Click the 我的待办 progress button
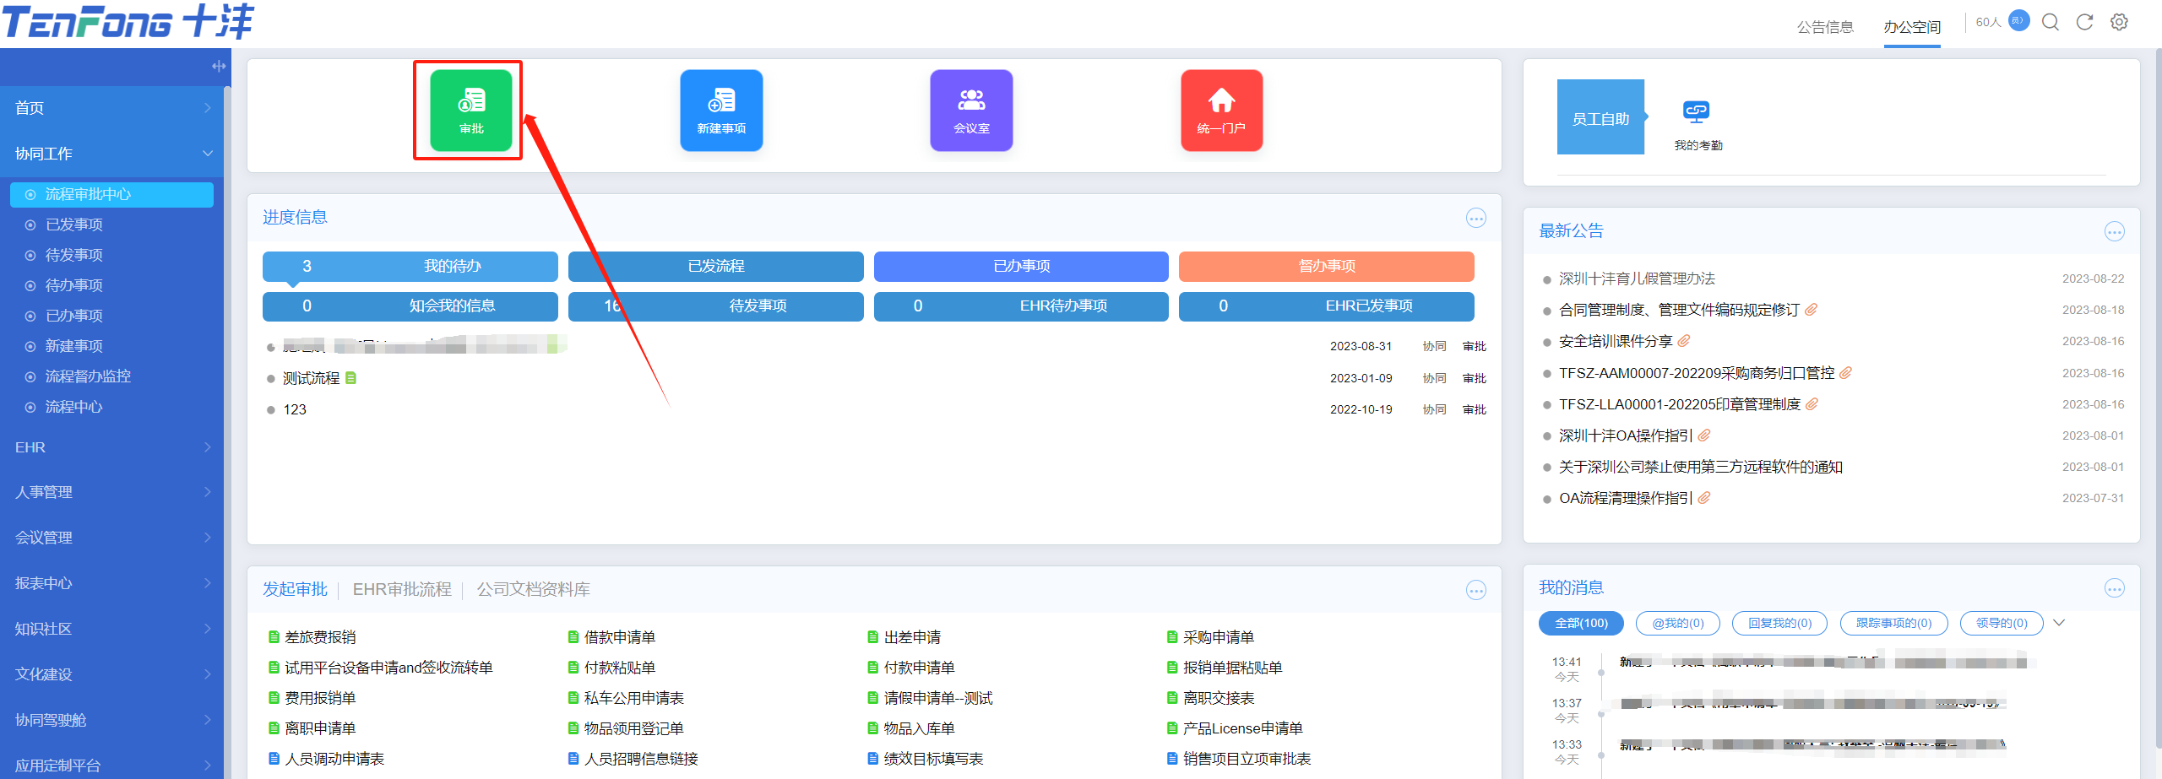2162x779 pixels. [x=410, y=266]
